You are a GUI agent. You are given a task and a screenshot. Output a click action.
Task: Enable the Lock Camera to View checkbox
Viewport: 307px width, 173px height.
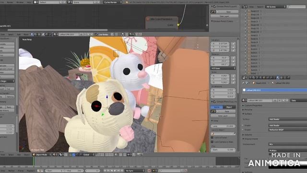212,142
